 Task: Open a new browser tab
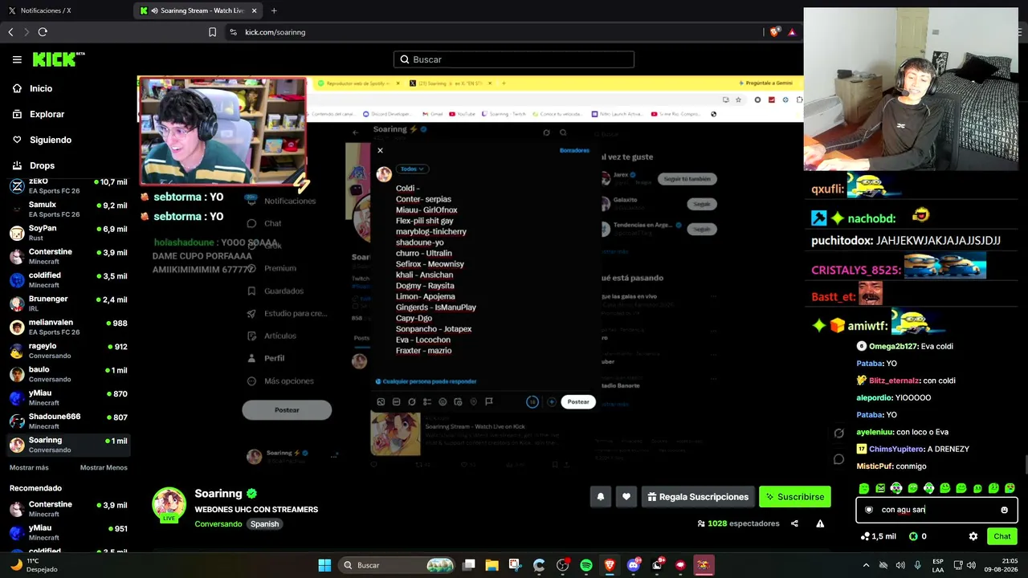[274, 10]
